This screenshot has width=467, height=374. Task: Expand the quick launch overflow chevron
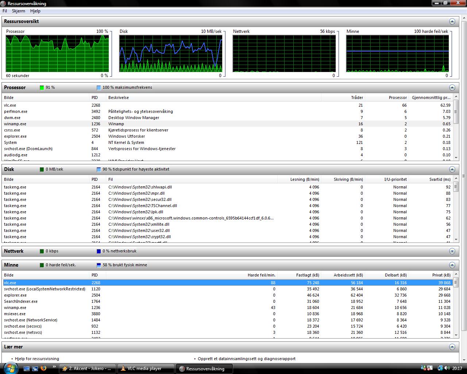pyautogui.click(x=54, y=367)
